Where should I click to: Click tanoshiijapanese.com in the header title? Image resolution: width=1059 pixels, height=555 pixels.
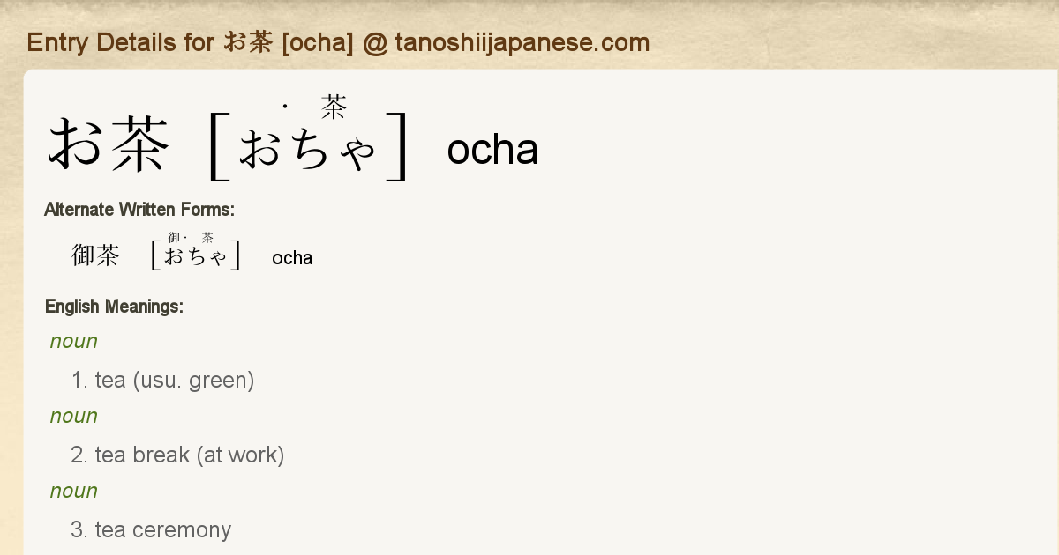click(x=522, y=42)
